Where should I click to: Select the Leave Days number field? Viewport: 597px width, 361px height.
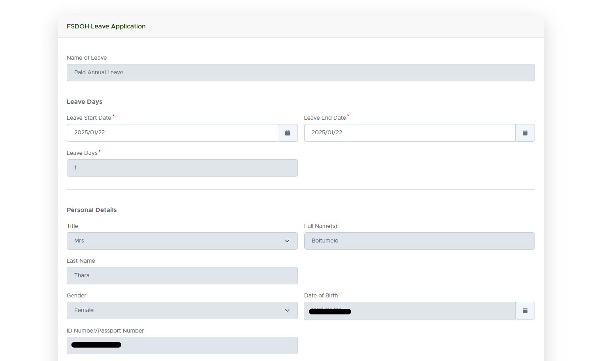click(182, 168)
